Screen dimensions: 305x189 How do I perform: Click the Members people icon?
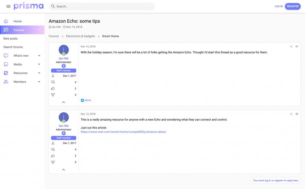click(x=6, y=82)
